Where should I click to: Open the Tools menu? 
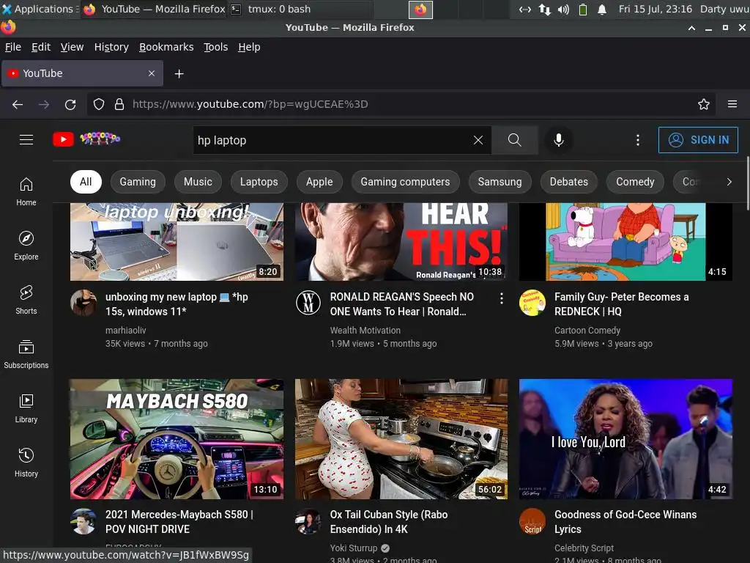216,47
